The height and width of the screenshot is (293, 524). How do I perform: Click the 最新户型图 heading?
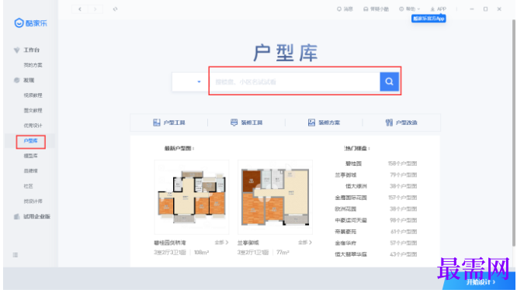click(179, 148)
